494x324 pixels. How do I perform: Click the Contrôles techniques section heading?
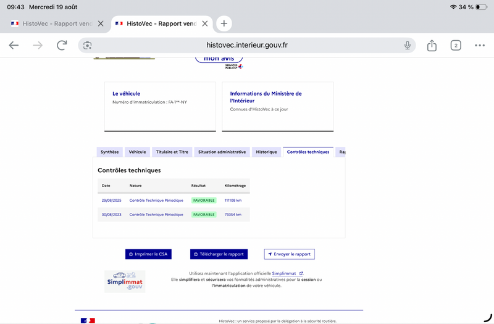pyautogui.click(x=129, y=170)
